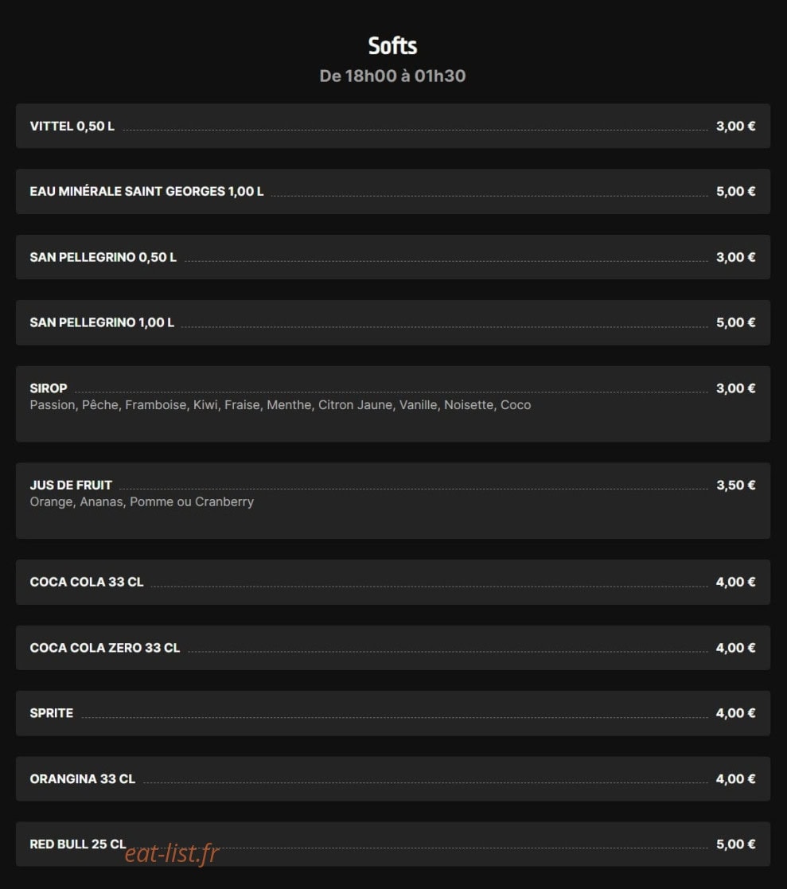
Task: Click the Sprite menu item
Action: click(x=393, y=713)
